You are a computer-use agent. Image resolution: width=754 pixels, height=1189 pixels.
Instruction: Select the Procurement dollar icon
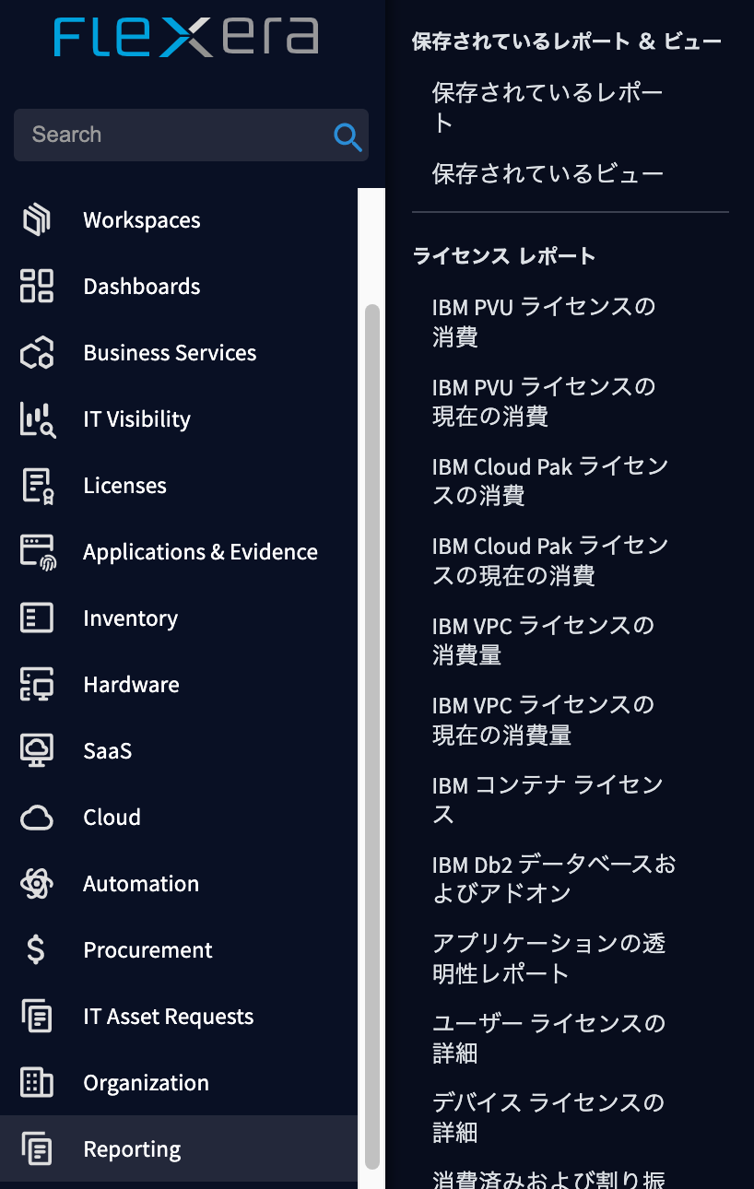coord(37,949)
